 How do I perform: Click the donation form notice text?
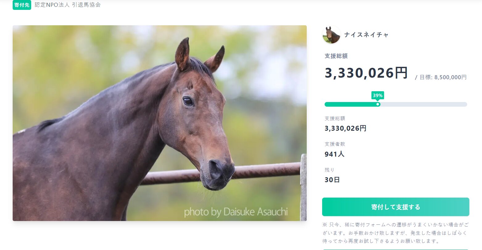pyautogui.click(x=395, y=232)
